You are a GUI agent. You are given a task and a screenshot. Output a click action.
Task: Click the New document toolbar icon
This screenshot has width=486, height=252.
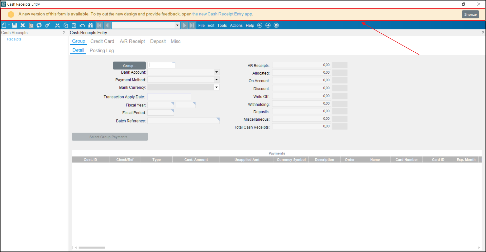pos(4,25)
